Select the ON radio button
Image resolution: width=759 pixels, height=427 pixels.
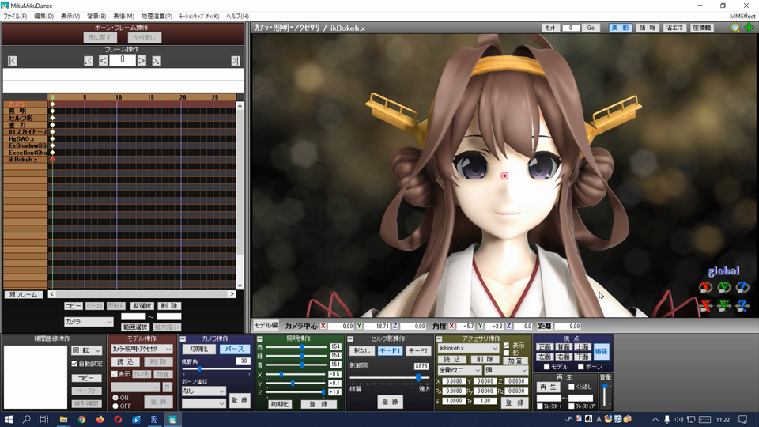(115, 398)
